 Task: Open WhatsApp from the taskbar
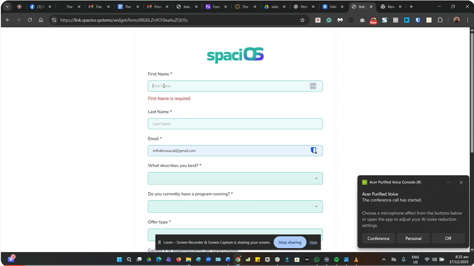click(316, 259)
